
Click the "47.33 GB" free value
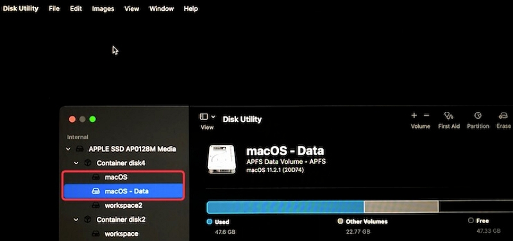(489, 231)
